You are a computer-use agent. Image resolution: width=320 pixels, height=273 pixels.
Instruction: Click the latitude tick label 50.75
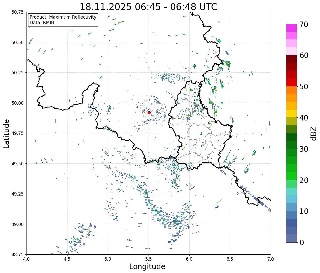[x=18, y=12]
